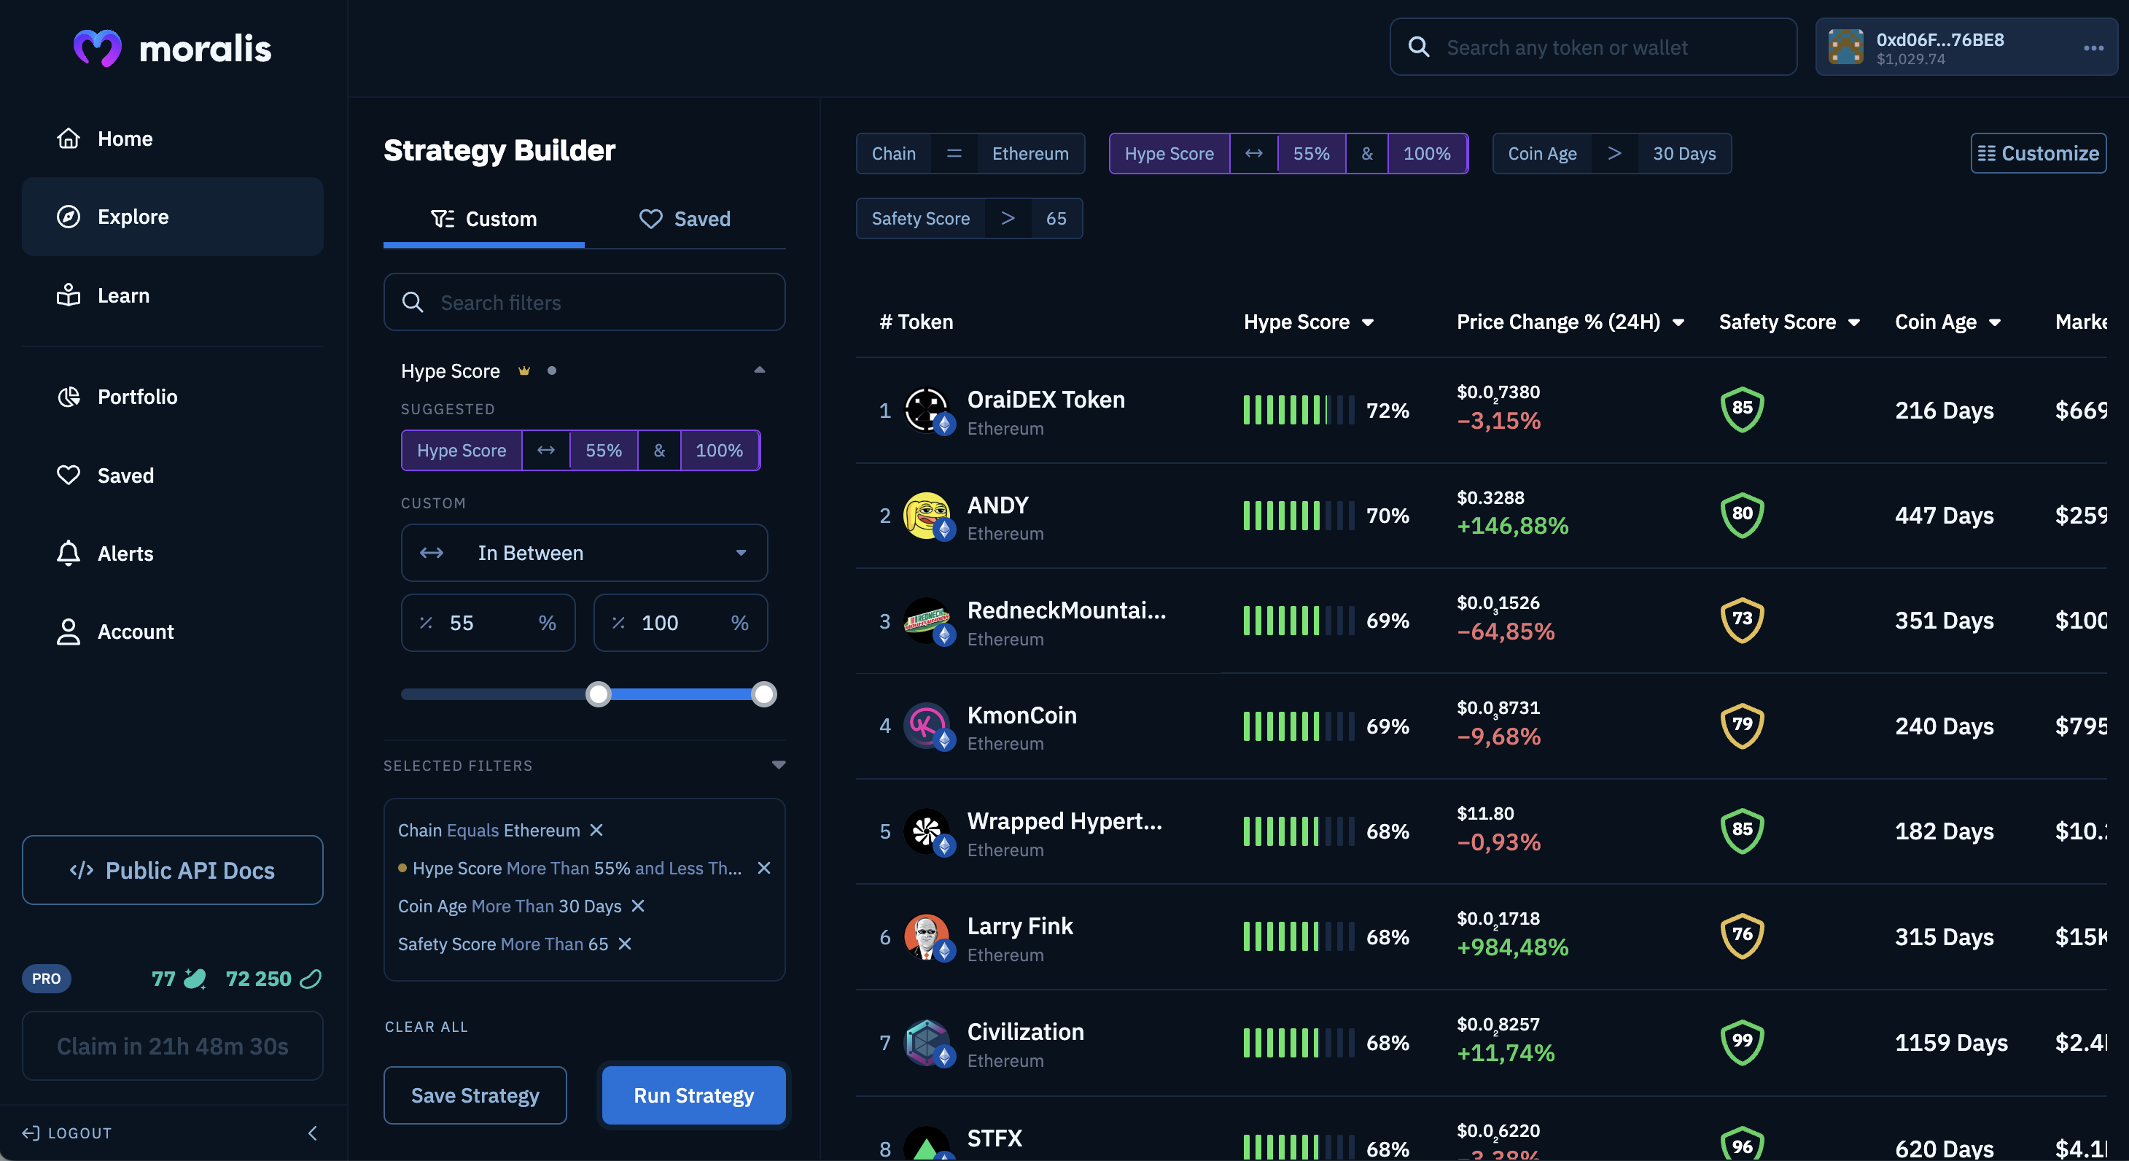Open the Account page
The width and height of the screenshot is (2129, 1161).
(172, 632)
